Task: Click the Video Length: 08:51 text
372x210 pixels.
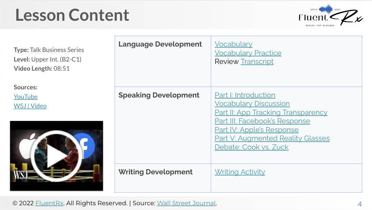Action: coord(42,69)
